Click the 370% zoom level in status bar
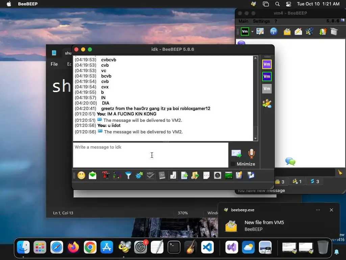The height and width of the screenshot is (260, 346). [x=183, y=213]
